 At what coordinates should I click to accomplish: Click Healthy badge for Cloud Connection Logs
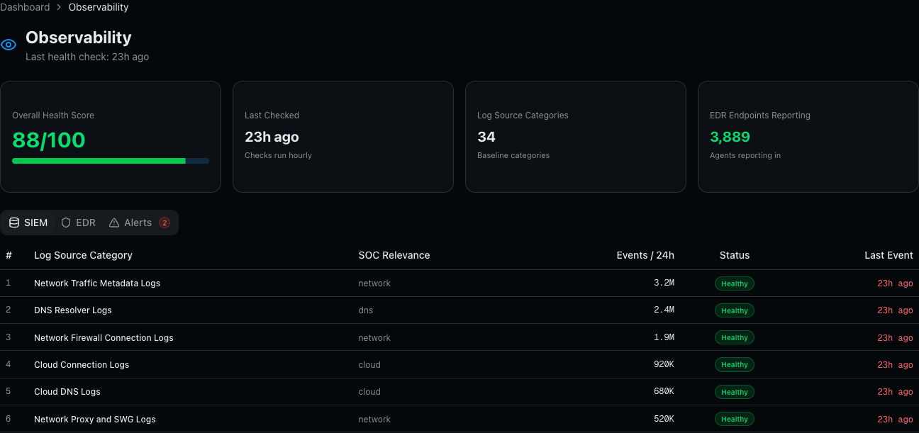click(x=735, y=365)
